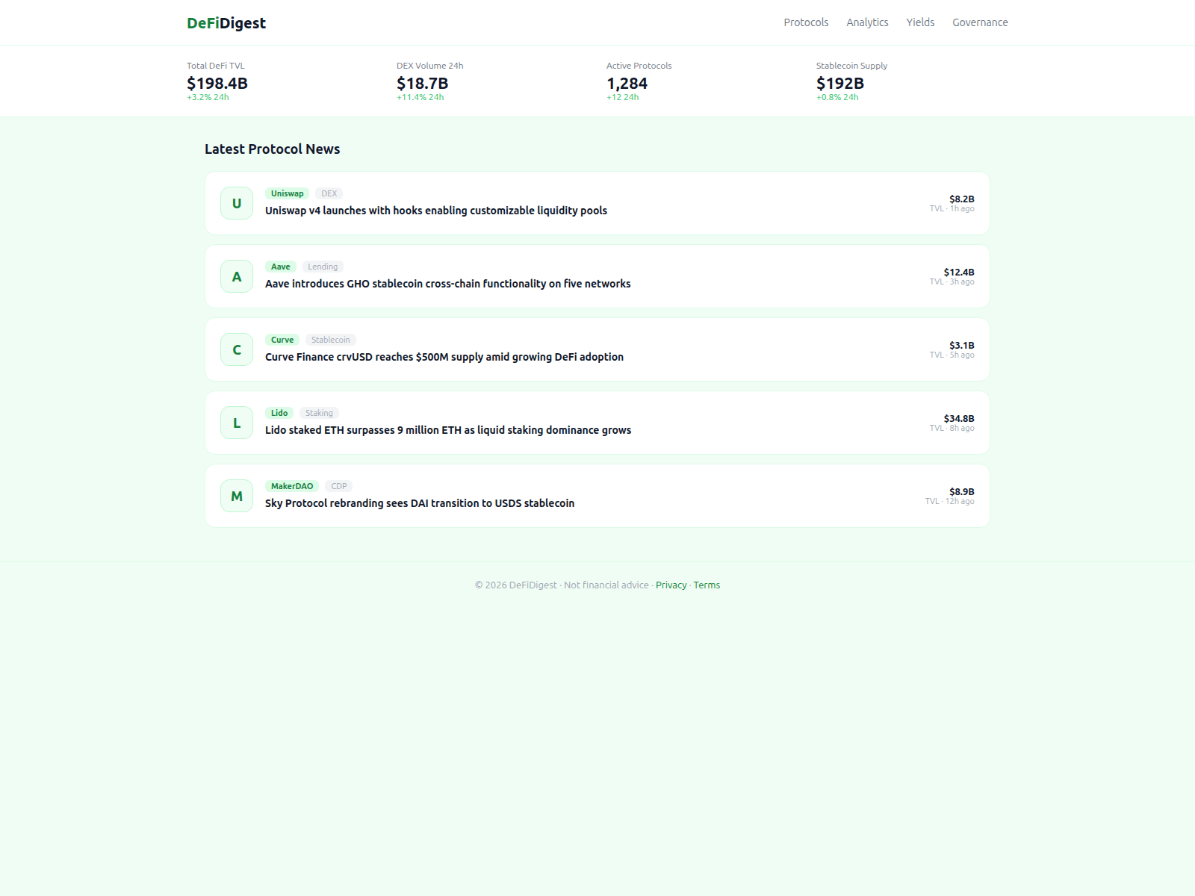Viewport: 1195px width, 896px height.
Task: Select the Staking category tag
Action: click(319, 413)
